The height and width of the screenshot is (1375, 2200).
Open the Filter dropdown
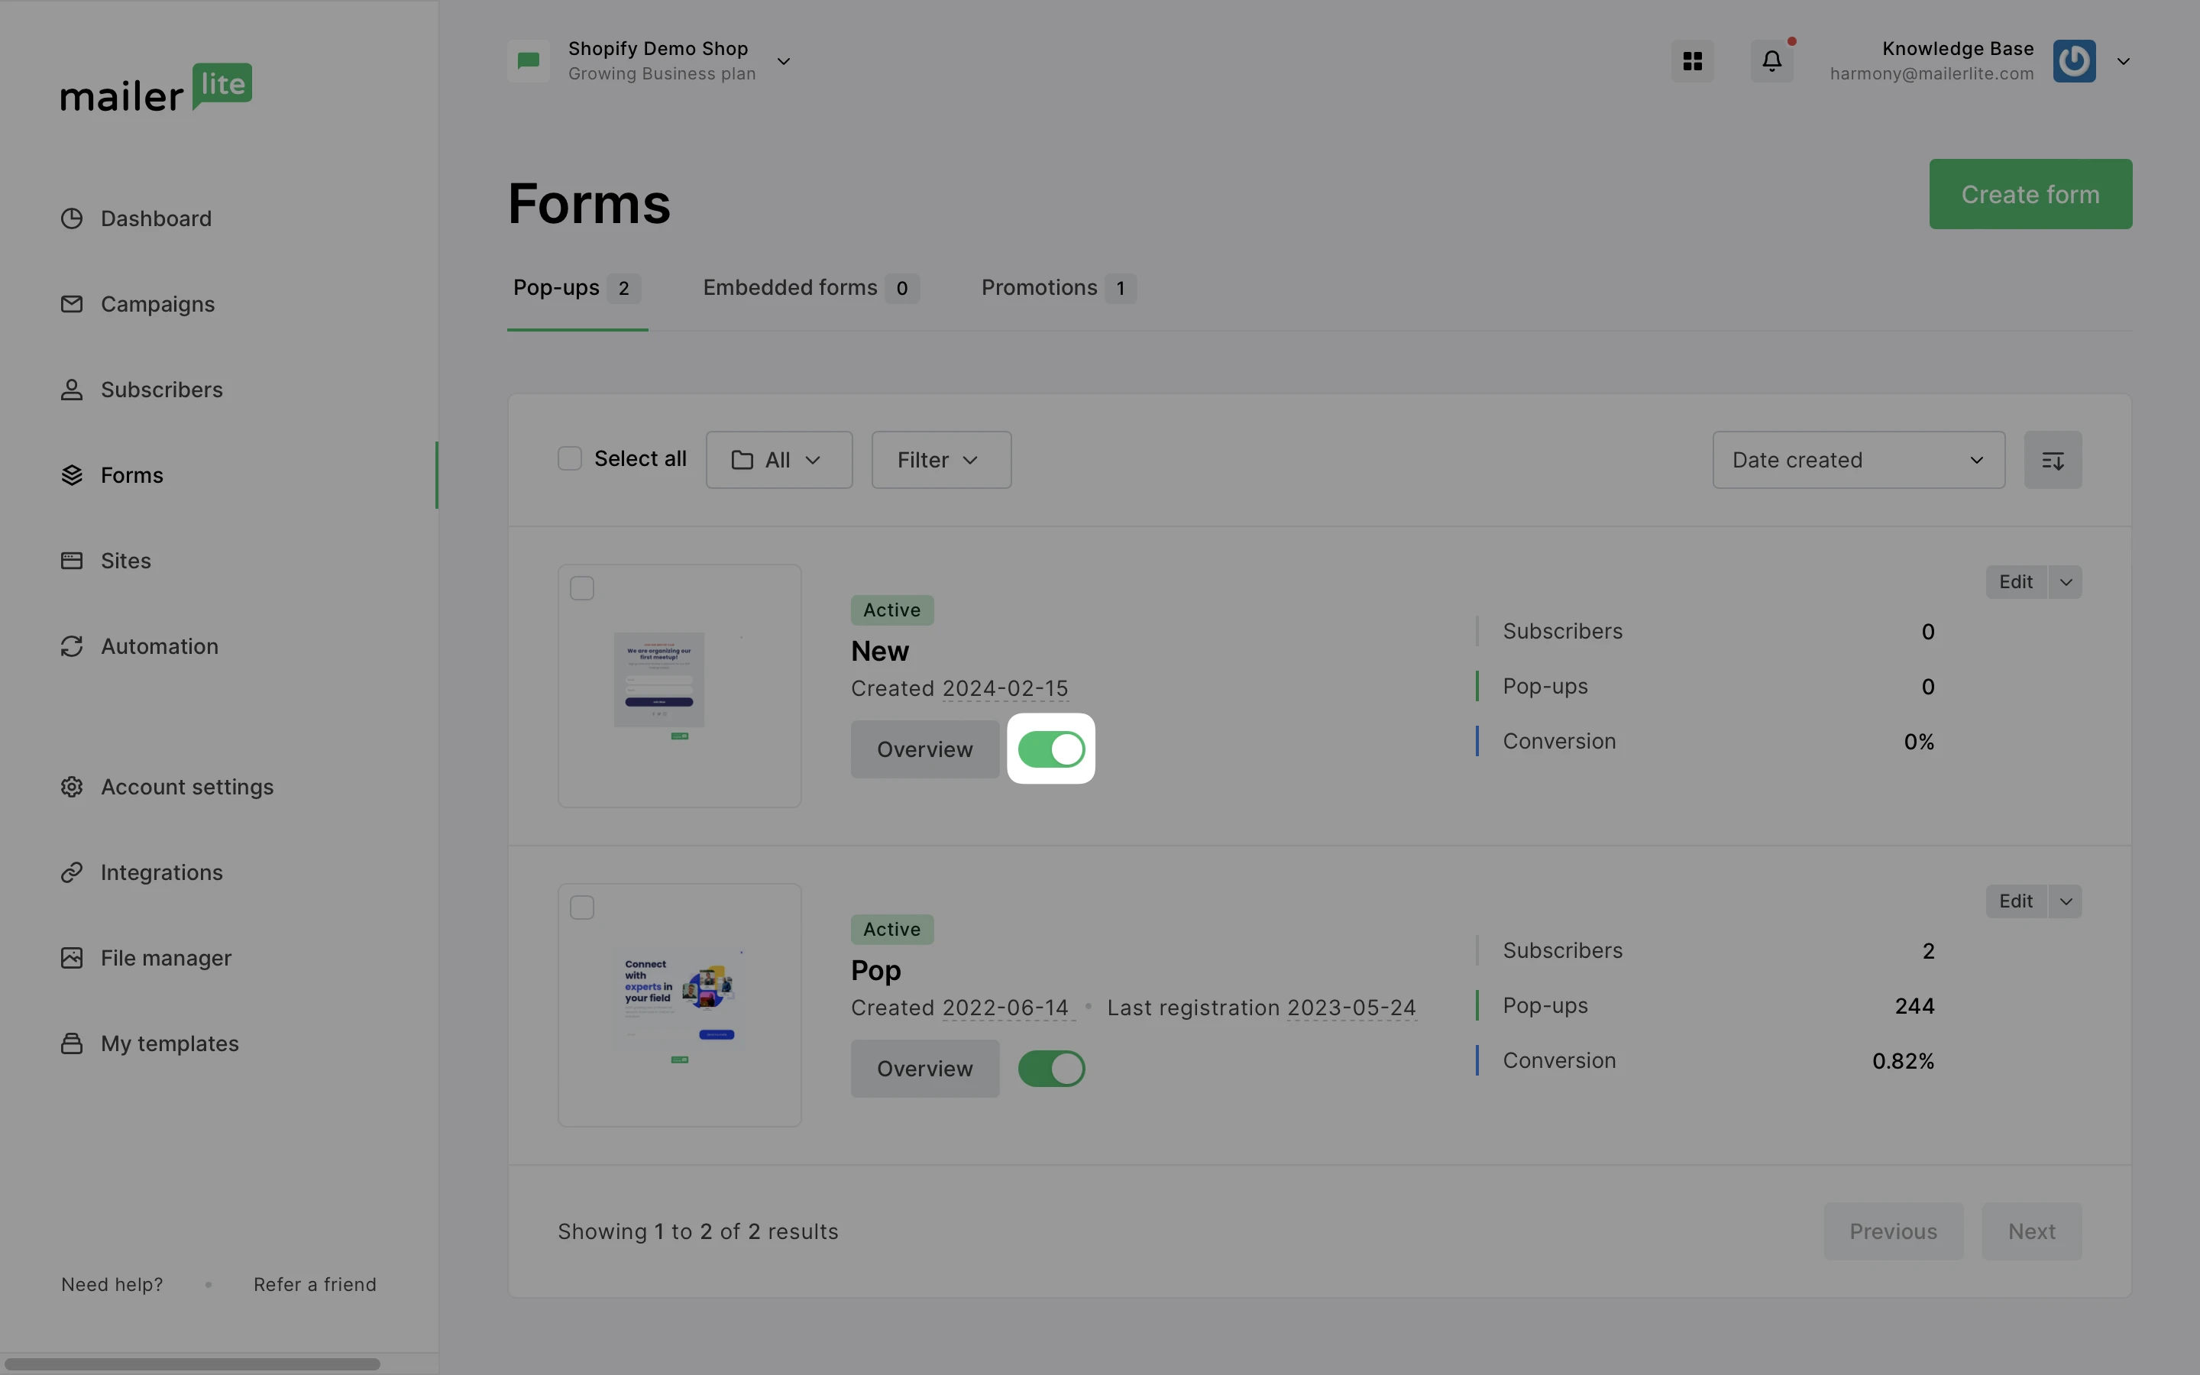tap(940, 460)
